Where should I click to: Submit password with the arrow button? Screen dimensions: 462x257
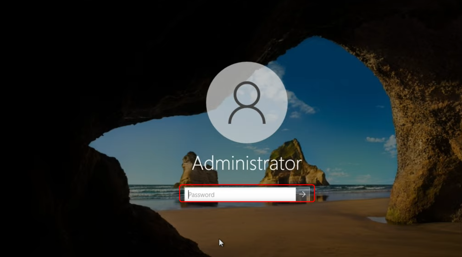(303, 194)
